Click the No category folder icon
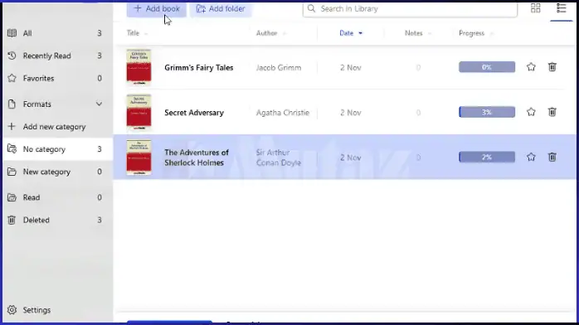The image size is (579, 325). pos(12,149)
